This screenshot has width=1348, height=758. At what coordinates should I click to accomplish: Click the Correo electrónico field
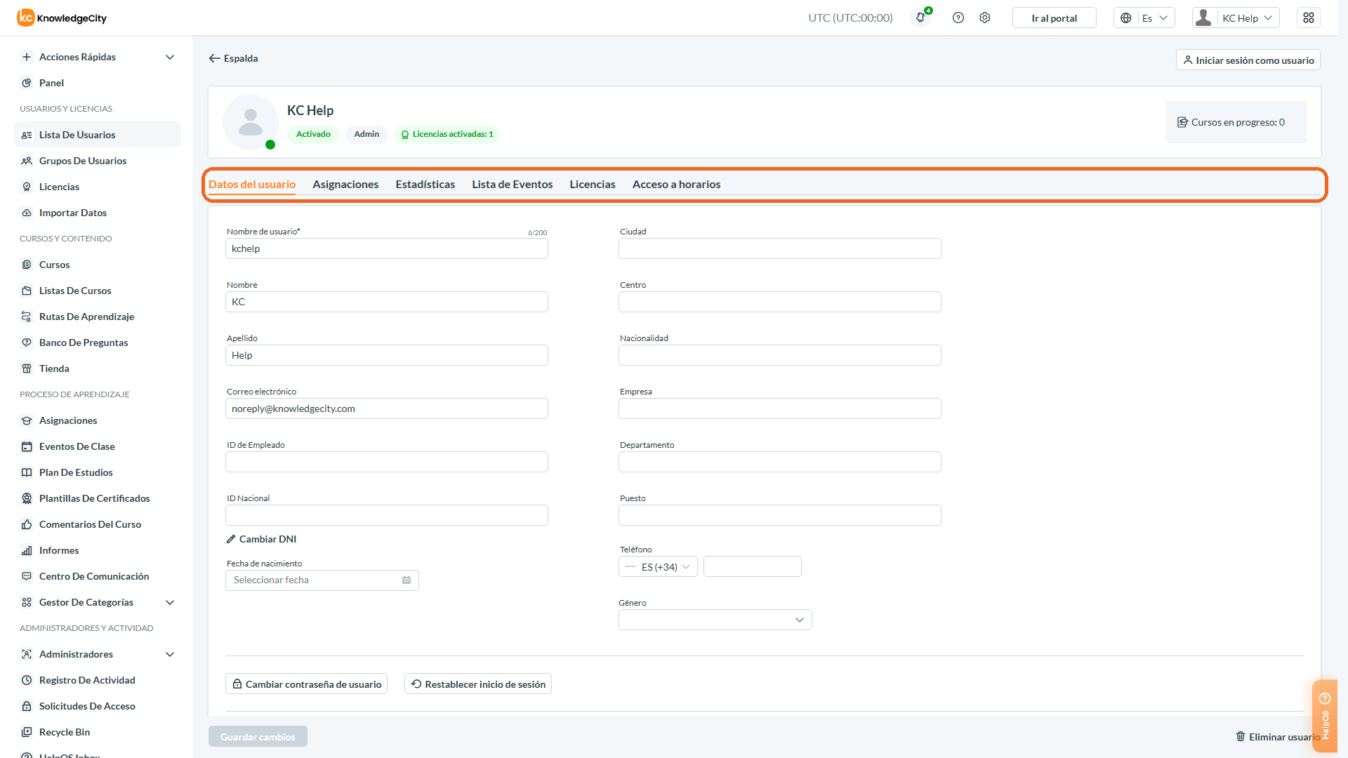coord(387,408)
